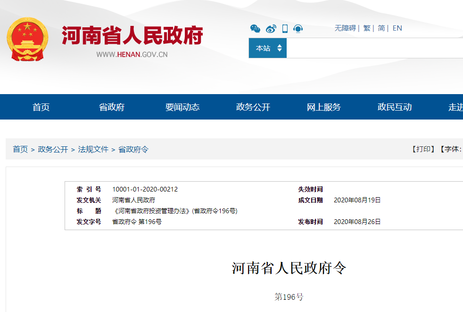Screen dimensions: 463x312
Task: Open the Weibo icon link
Action: pyautogui.click(x=271, y=29)
